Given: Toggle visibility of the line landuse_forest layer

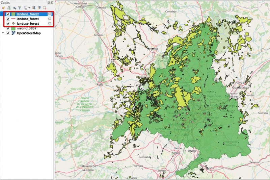Looking at the screenshot, I should (8, 19).
